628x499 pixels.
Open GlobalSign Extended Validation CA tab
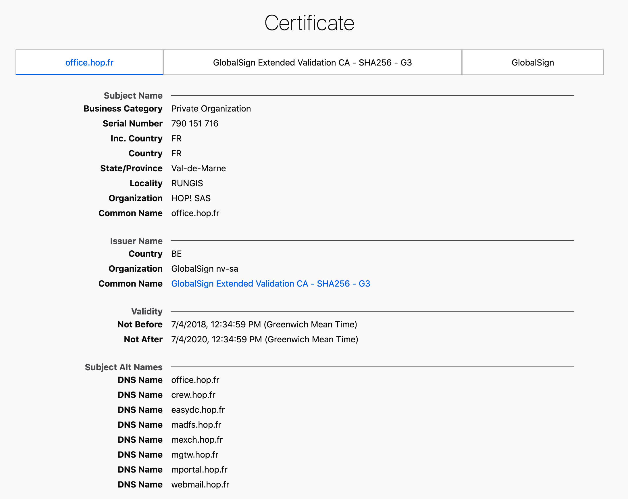click(312, 62)
